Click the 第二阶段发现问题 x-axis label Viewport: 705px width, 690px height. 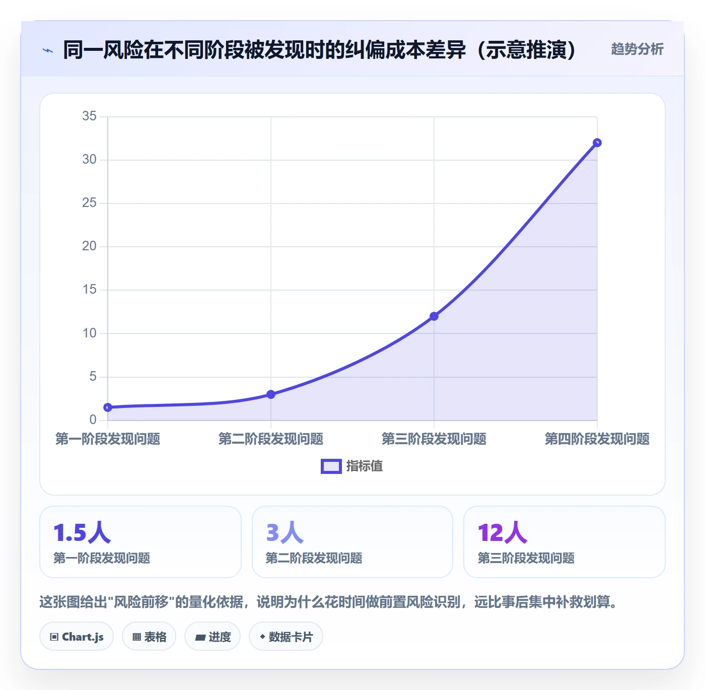point(271,439)
